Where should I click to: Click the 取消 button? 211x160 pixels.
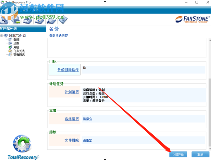click(x=200, y=154)
